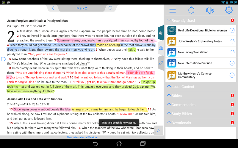Tap yellow highlight 'A large crowd came'

click(x=109, y=109)
